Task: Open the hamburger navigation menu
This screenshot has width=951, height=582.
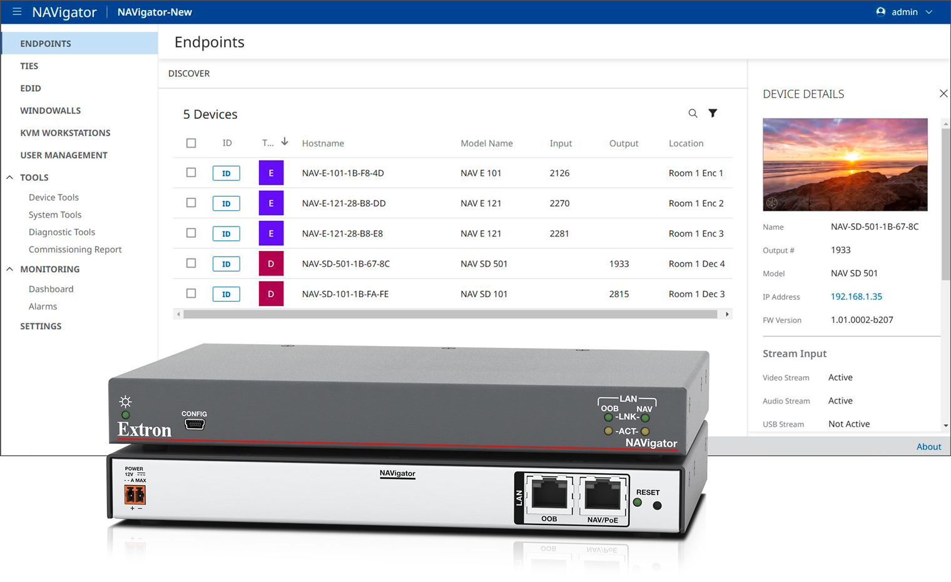Action: click(17, 11)
